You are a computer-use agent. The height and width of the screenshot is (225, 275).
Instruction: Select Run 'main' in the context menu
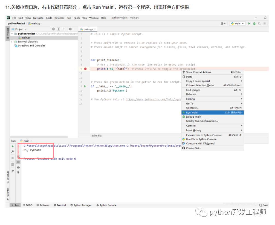tap(192, 113)
